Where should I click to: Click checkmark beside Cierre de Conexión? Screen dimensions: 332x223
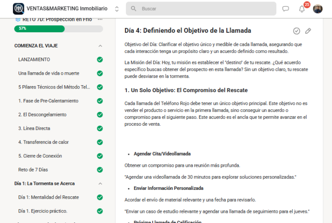[100, 156]
